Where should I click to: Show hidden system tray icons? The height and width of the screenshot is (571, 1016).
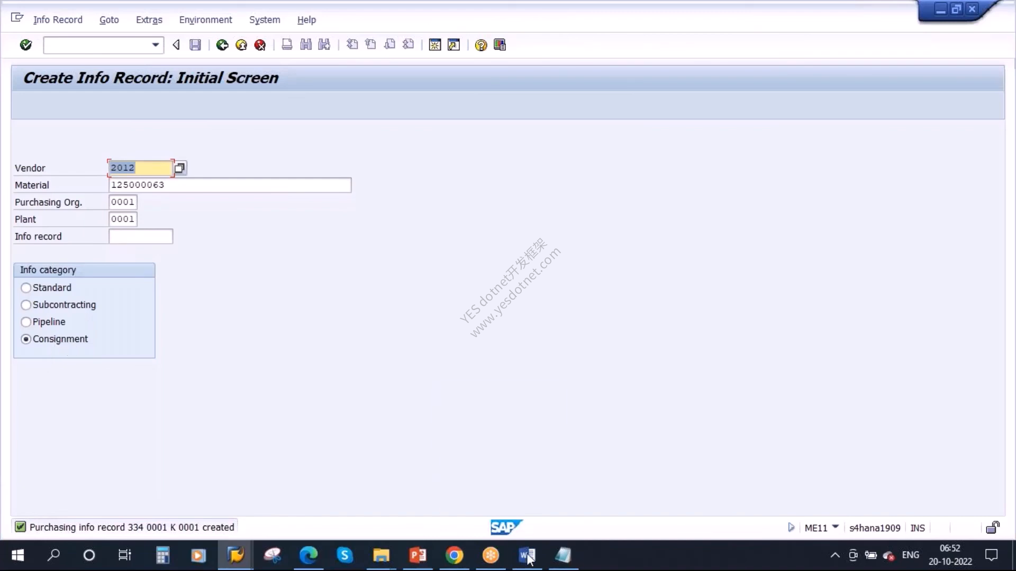(834, 555)
